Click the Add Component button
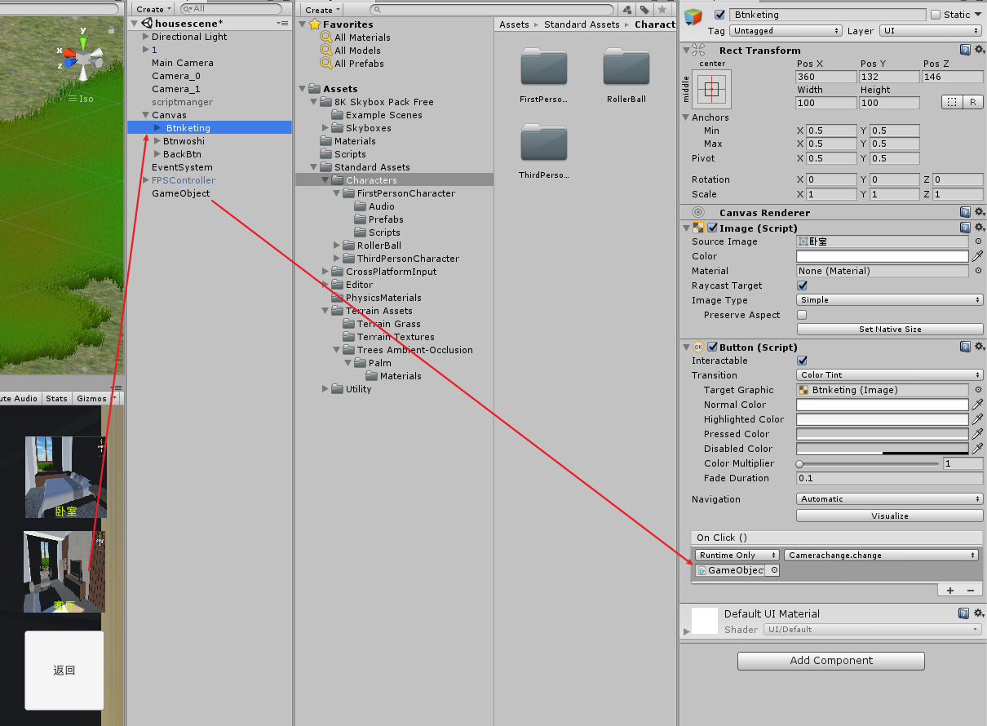Viewport: 987px width, 726px height. [830, 661]
